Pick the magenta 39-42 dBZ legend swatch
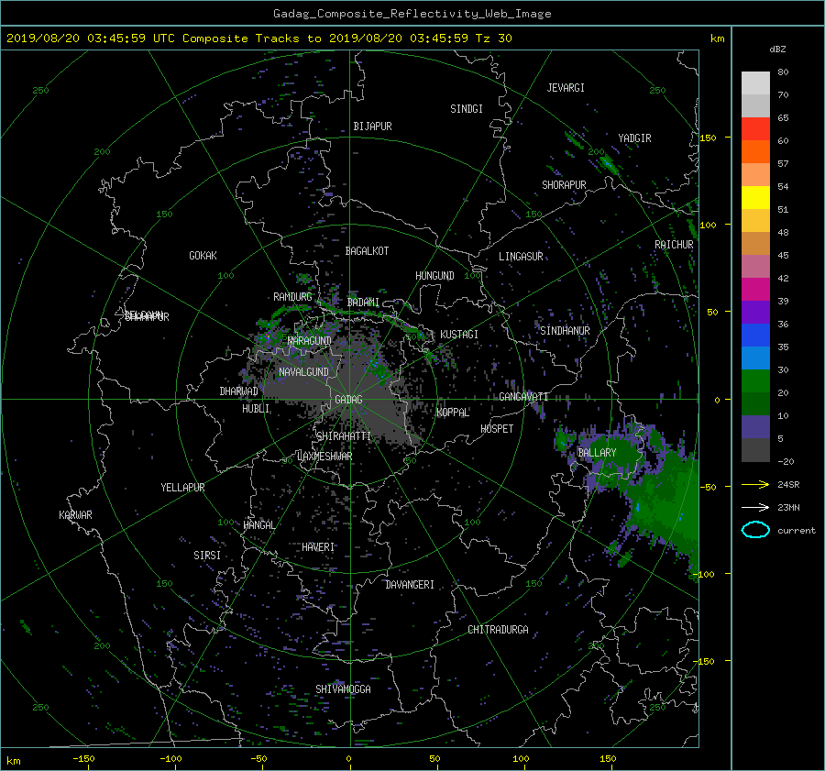Image resolution: width=825 pixels, height=771 pixels. (755, 289)
